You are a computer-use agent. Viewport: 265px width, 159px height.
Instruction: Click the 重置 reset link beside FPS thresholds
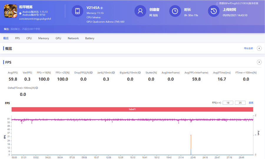pos(251,103)
